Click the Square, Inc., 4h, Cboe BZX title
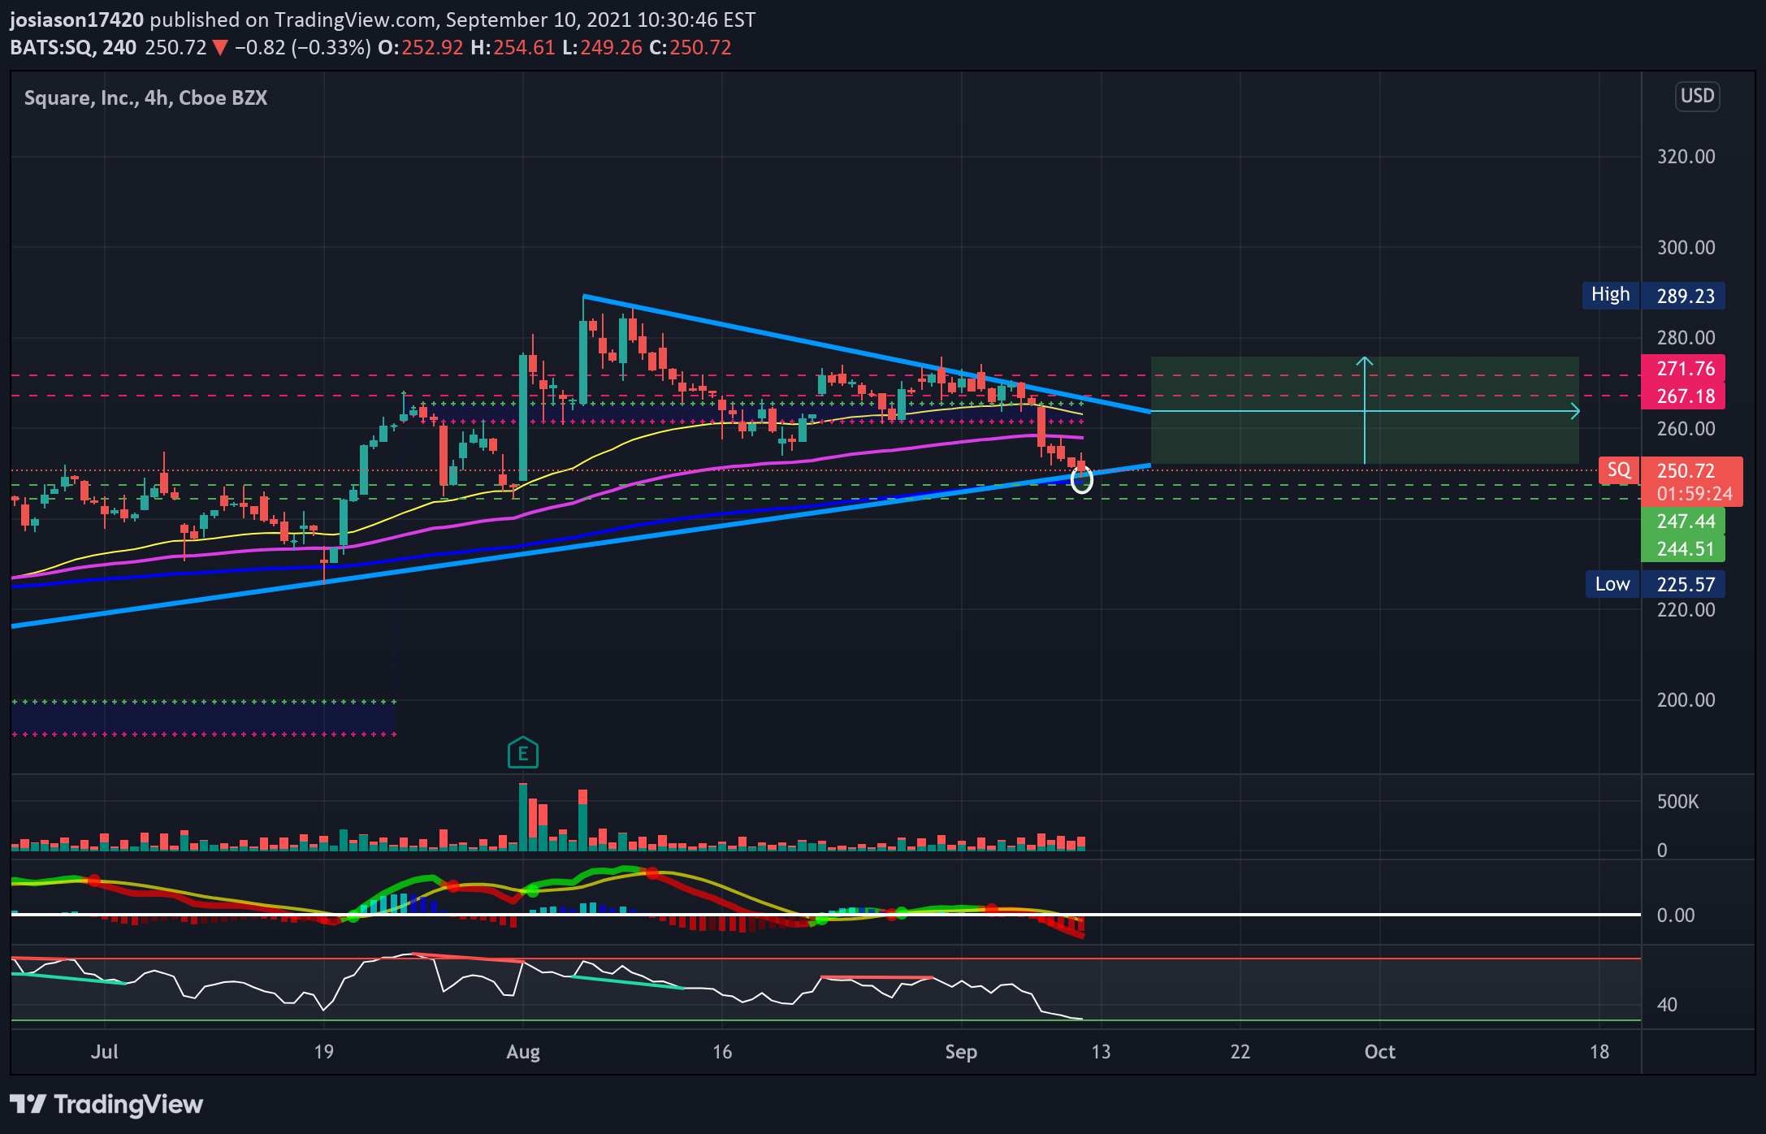The width and height of the screenshot is (1766, 1134). tap(145, 97)
